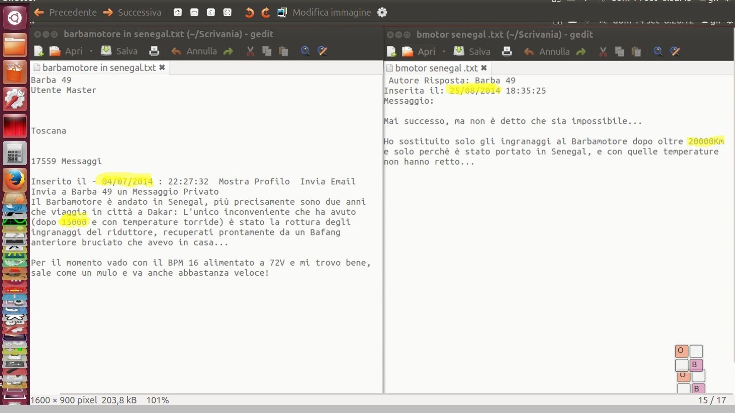Open search magnifier in barbamotore gedit window
Viewport: 735px width, 413px height.
305,51
